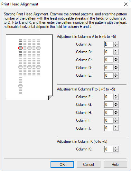Click into Column K value field
The width and height of the screenshot is (131, 171).
coord(109,149)
